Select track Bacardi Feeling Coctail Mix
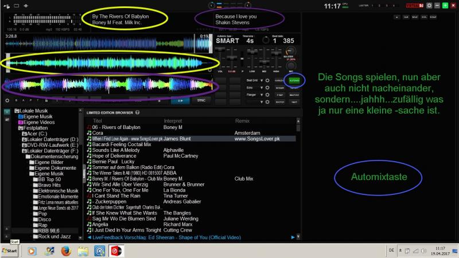The image size is (459, 258). (x=191, y=144)
